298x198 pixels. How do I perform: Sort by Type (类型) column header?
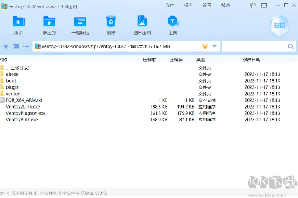[x=201, y=60]
